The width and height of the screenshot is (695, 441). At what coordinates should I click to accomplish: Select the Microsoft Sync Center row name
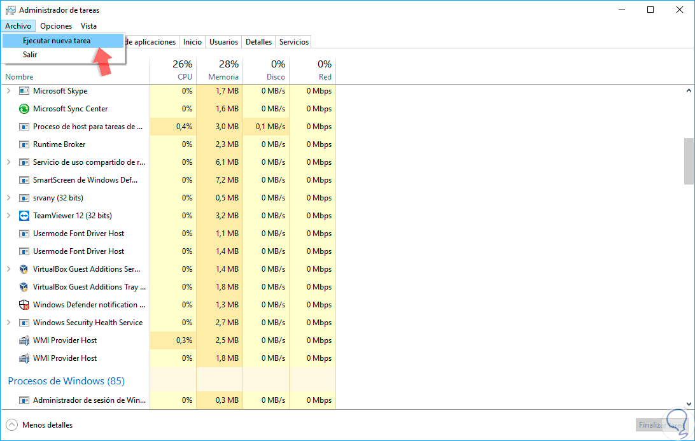click(x=71, y=109)
